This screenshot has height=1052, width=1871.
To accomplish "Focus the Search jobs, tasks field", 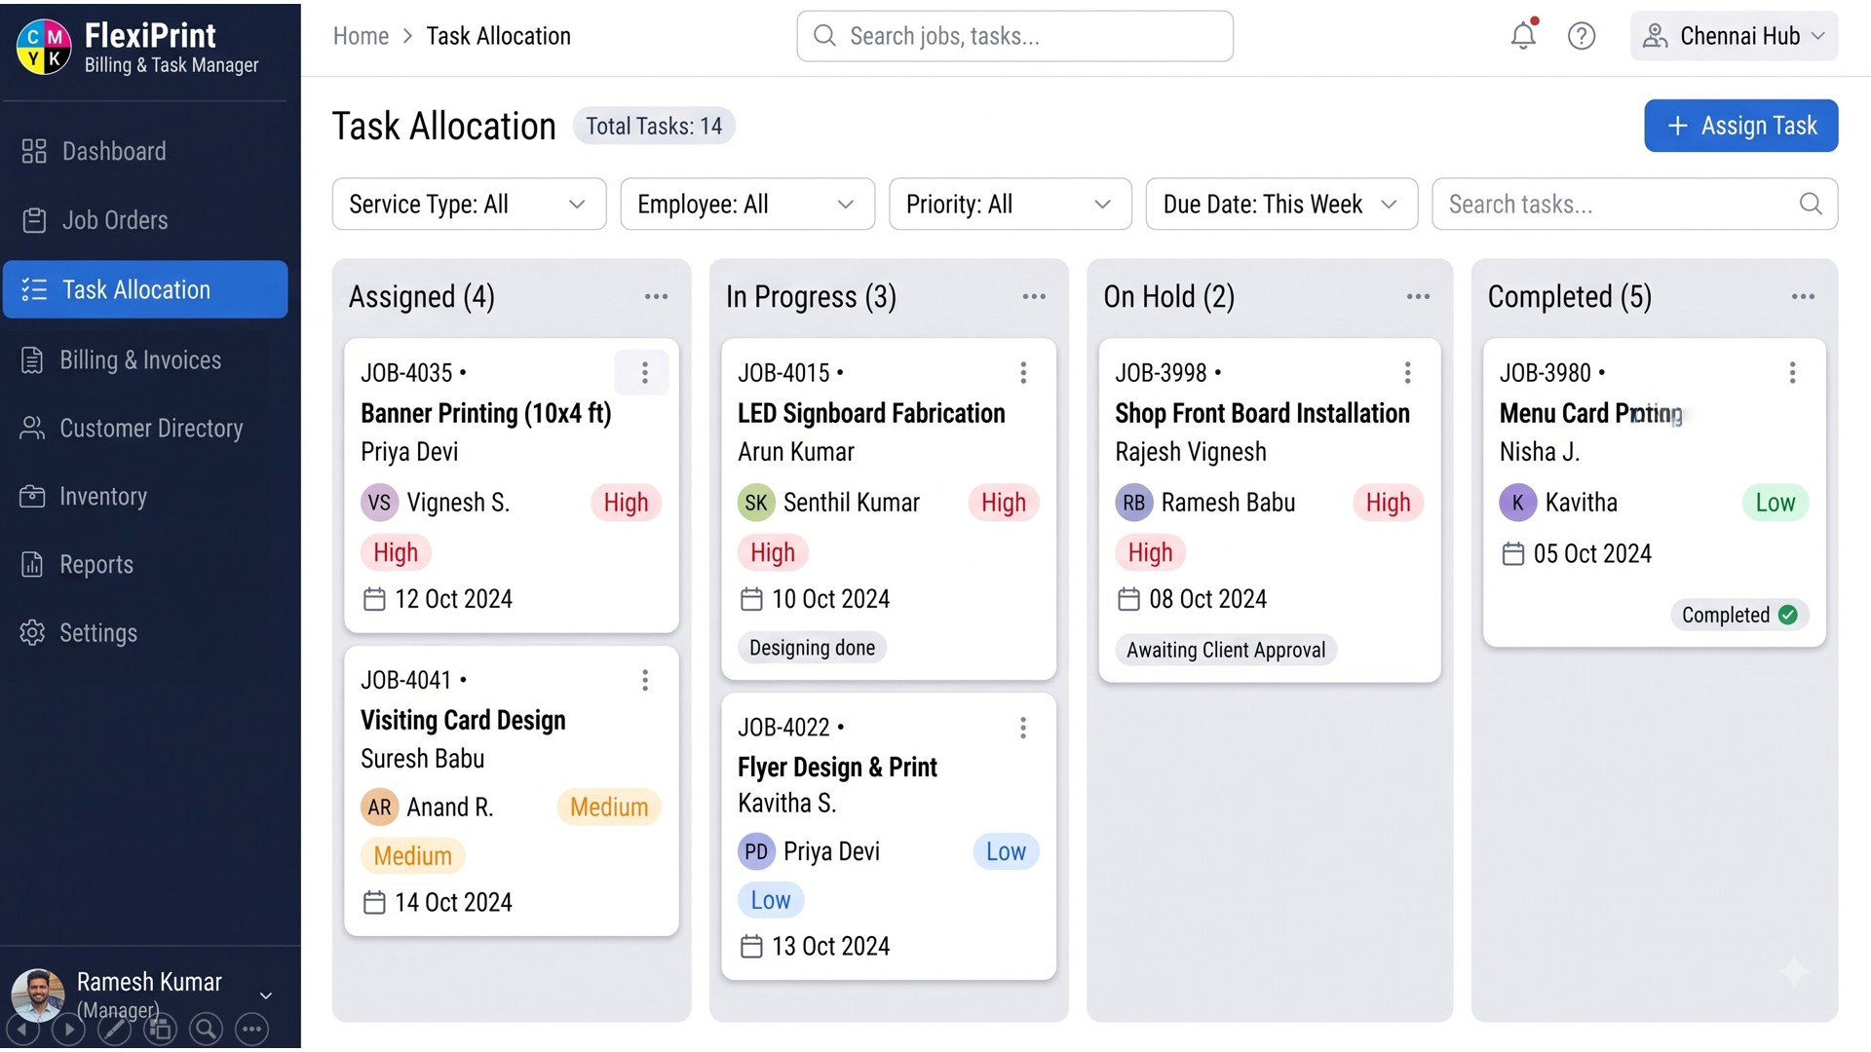I will [x=1014, y=36].
